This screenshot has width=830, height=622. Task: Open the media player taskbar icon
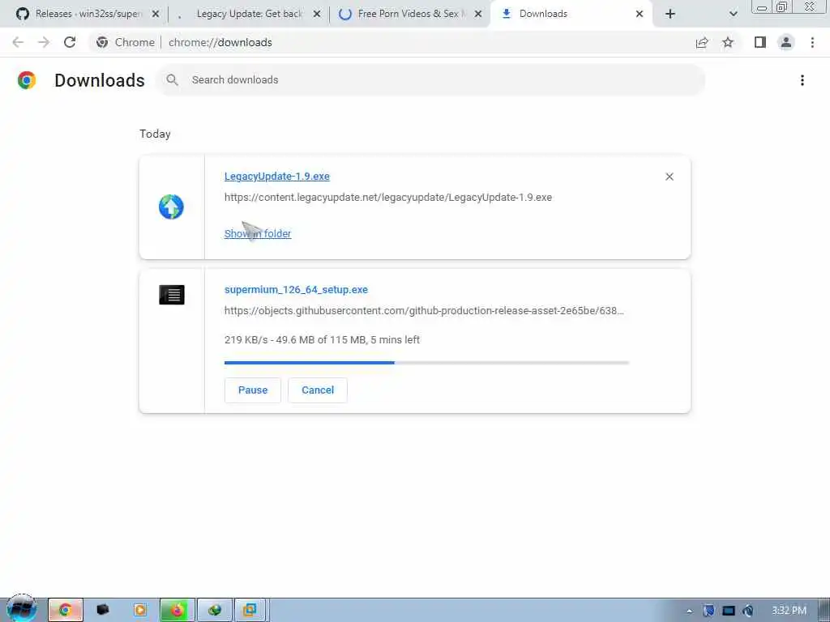pyautogui.click(x=139, y=611)
